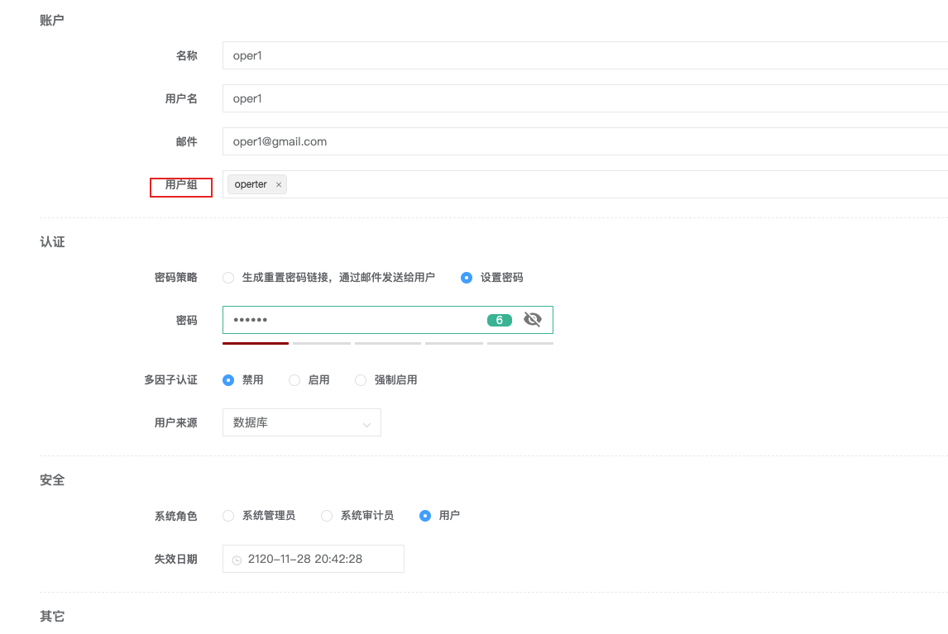Image resolution: width=948 pixels, height=634 pixels.
Task: Click the password strength indicator bar
Action: [387, 343]
